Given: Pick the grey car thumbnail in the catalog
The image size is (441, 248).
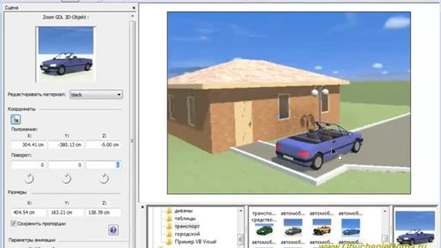Looking at the screenshot, I should coord(293,227).
